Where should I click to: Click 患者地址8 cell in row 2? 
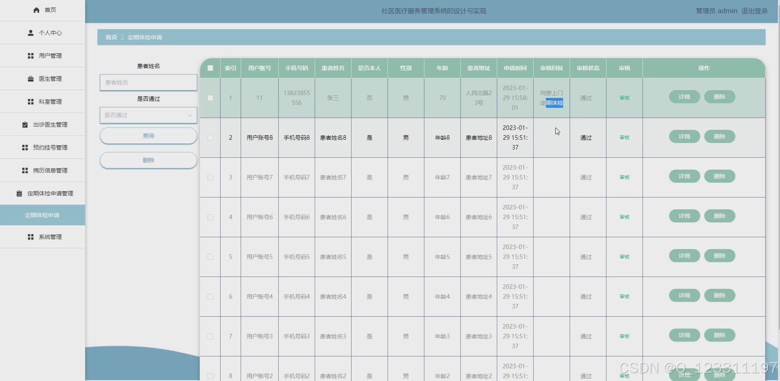point(479,138)
